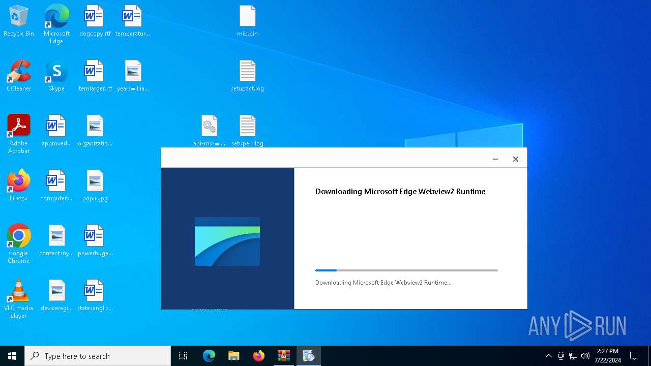Open File Explorer from the taskbar
651x366 pixels.
pos(234,356)
